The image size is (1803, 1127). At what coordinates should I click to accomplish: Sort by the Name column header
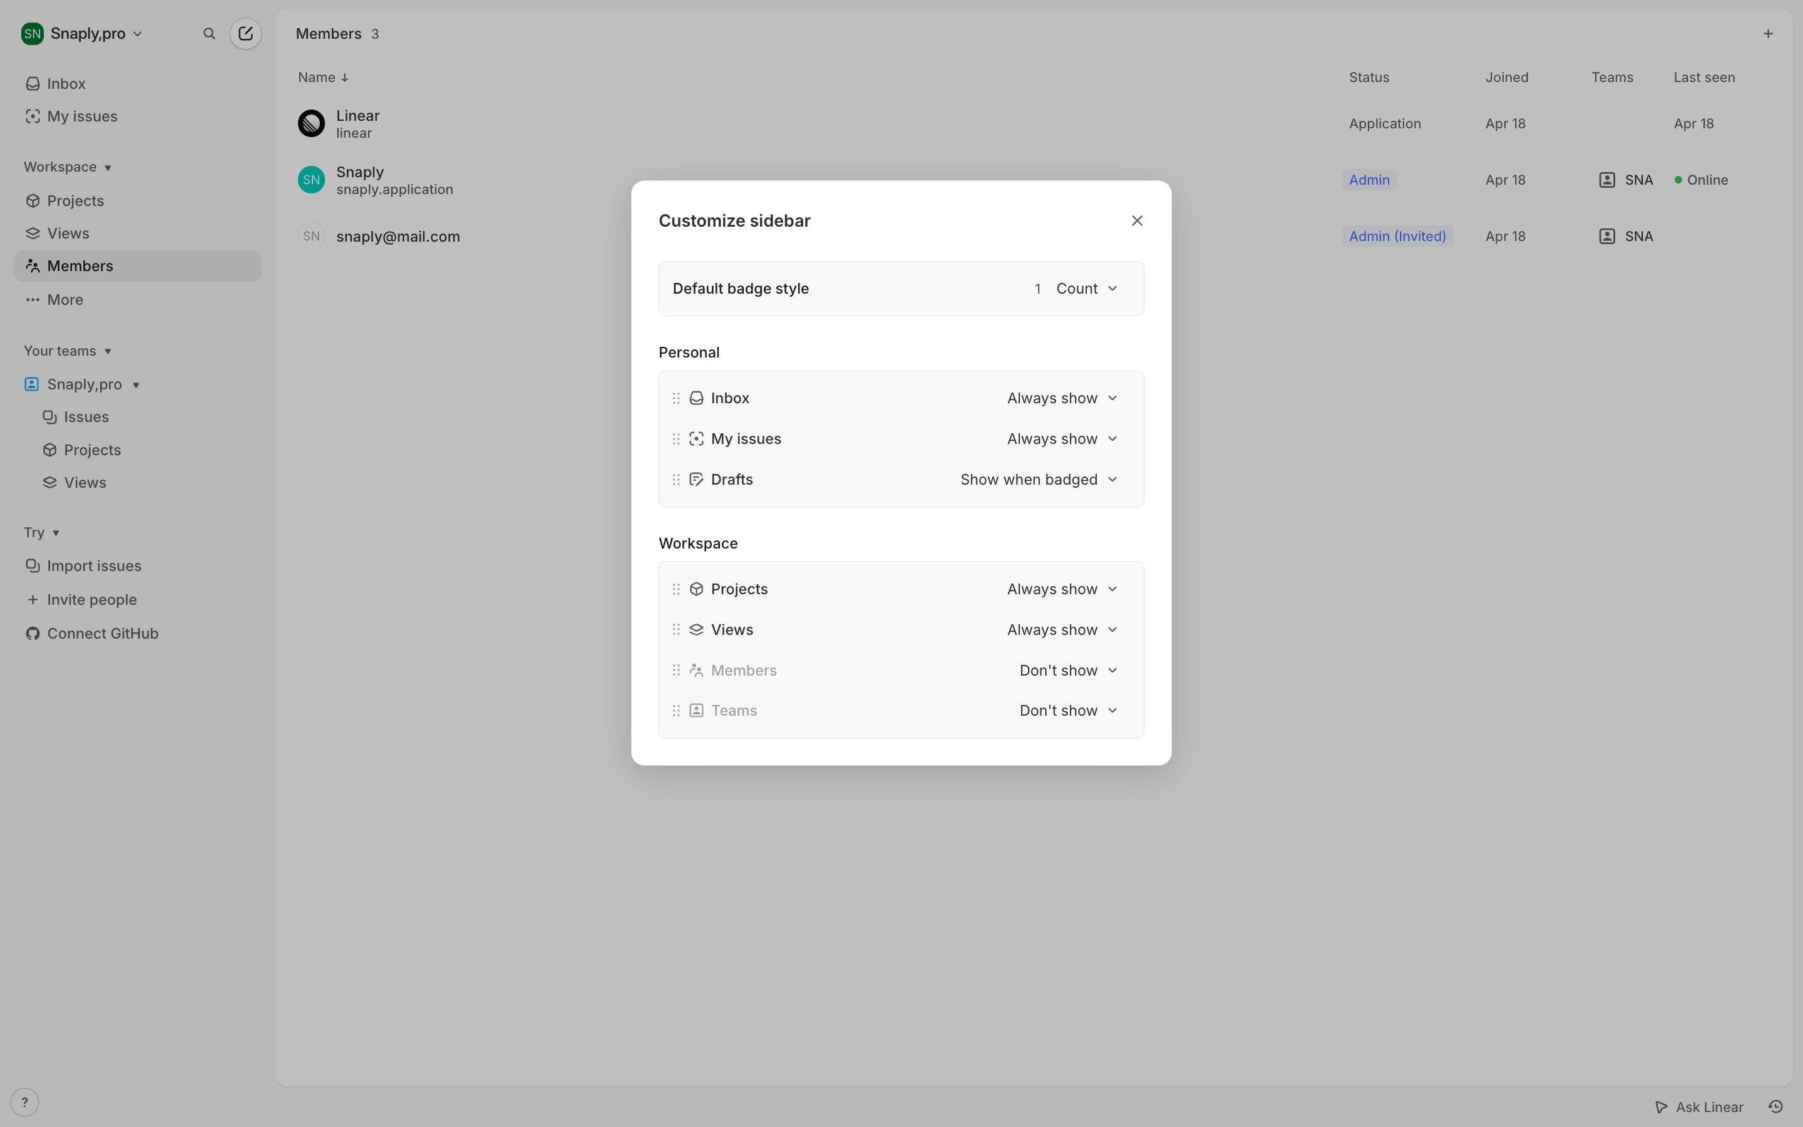pos(323,78)
